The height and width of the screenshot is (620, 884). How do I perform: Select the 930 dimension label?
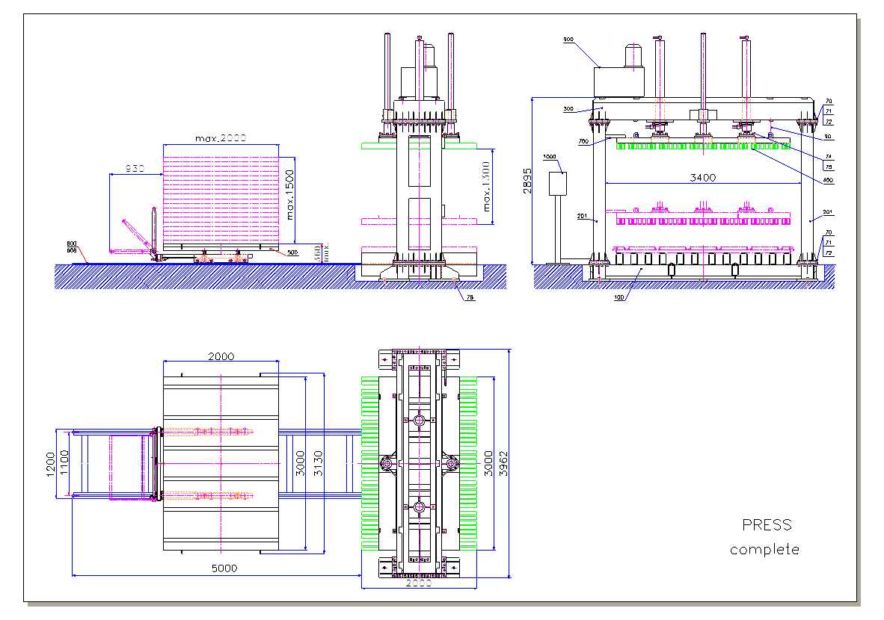tap(135, 170)
